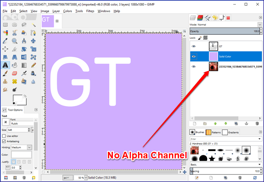
Task: Adjust the layer Opacity slider
Action: 225,31
